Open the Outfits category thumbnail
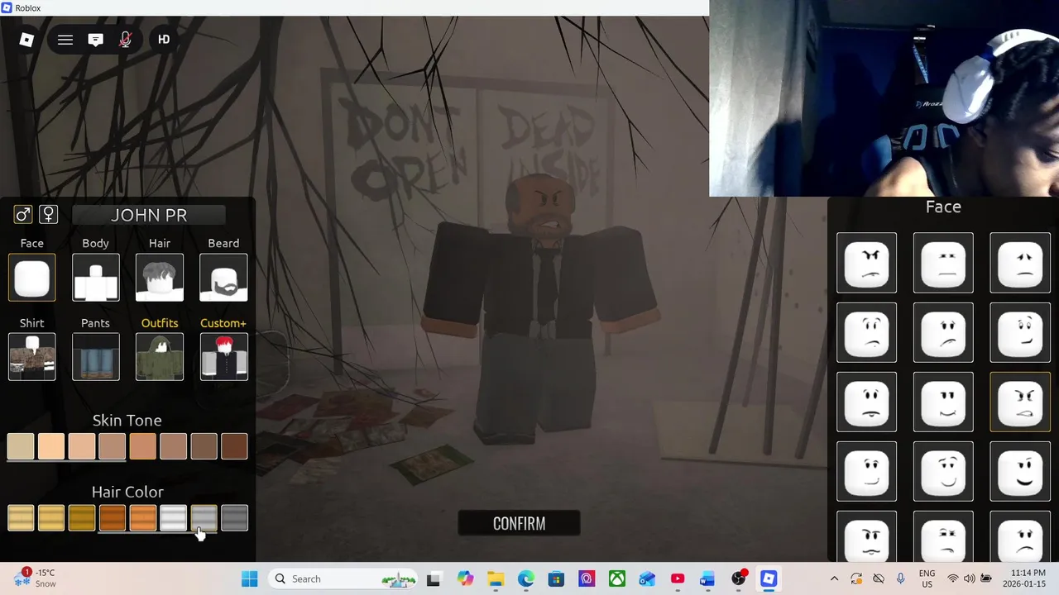Viewport: 1059px width, 595px height. 160,357
